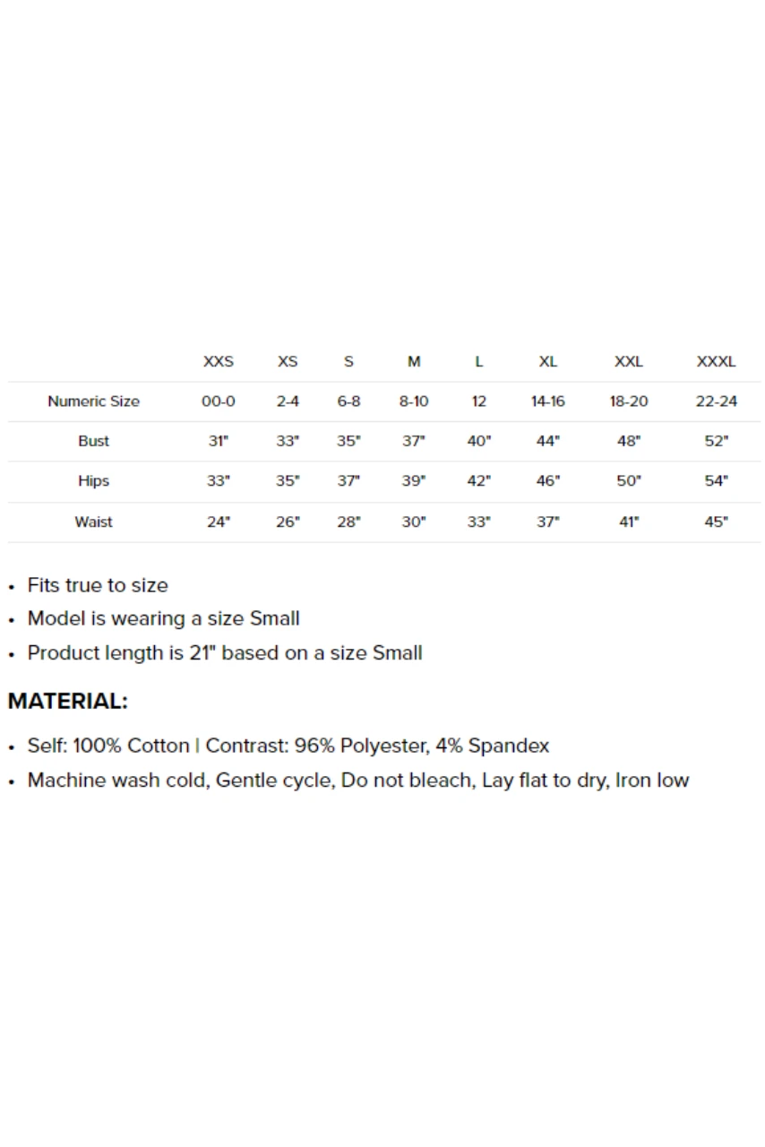Viewport: 765px width, 1147px height.
Task: Click the MATERIAL: heading
Action: pyautogui.click(x=67, y=702)
